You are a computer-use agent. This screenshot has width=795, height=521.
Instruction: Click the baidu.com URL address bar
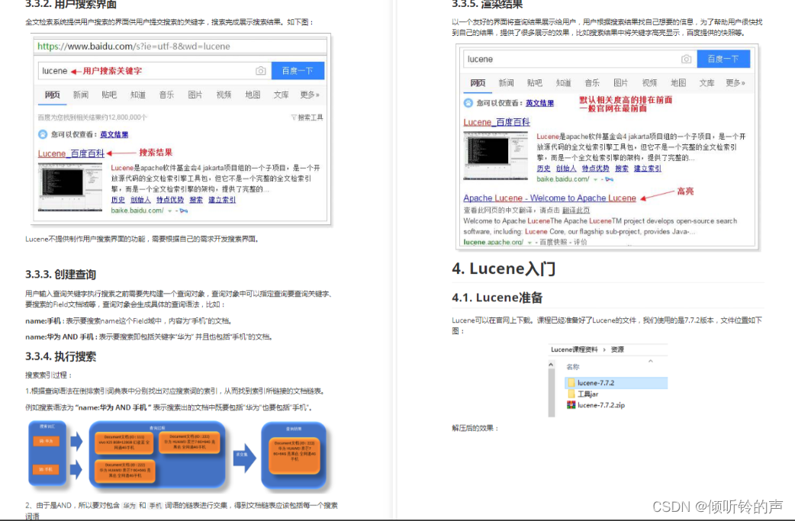pyautogui.click(x=182, y=46)
